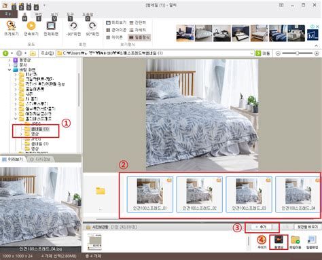322x260 pixels.
Task: Switch to the 디카정보 panel tab
Action: pyautogui.click(x=40, y=160)
